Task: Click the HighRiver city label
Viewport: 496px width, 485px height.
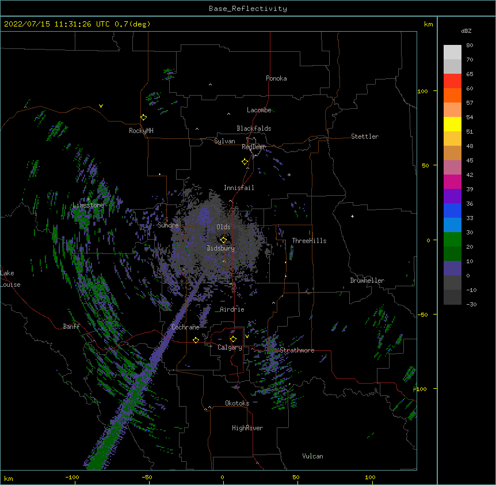Action: [247, 428]
